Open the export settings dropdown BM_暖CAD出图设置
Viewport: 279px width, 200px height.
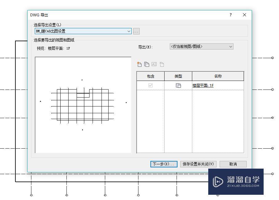coord(83,31)
